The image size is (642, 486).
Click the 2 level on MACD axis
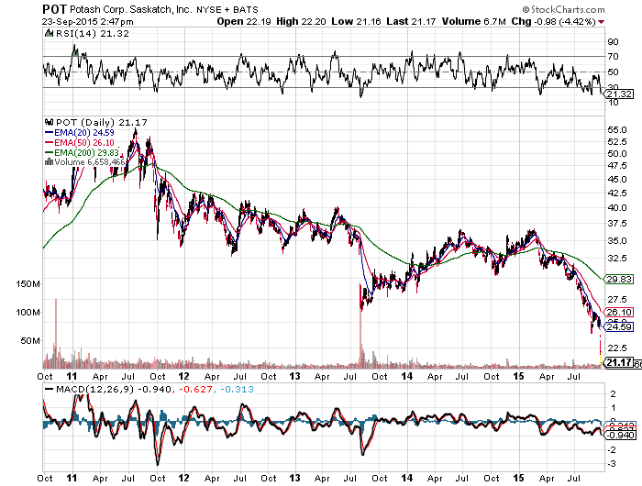click(613, 394)
